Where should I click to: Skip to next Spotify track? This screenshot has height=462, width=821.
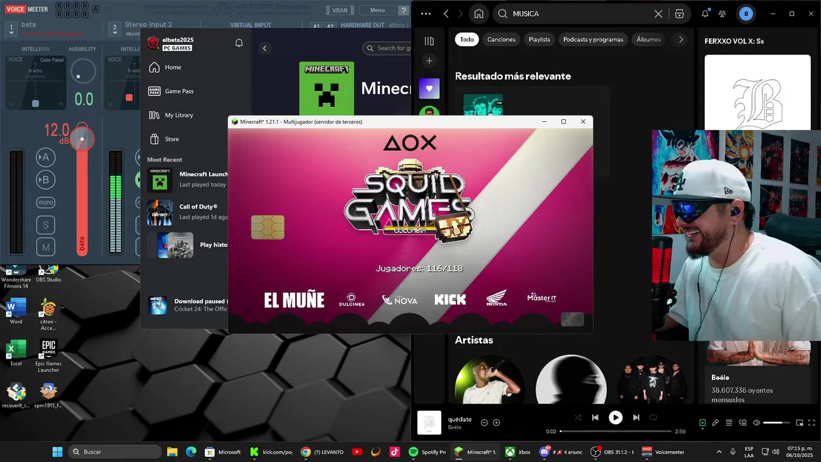[x=636, y=418]
